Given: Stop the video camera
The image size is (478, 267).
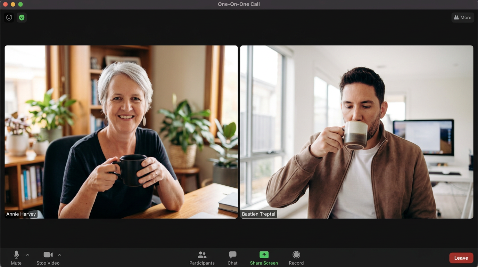Looking at the screenshot, I should click(x=48, y=258).
